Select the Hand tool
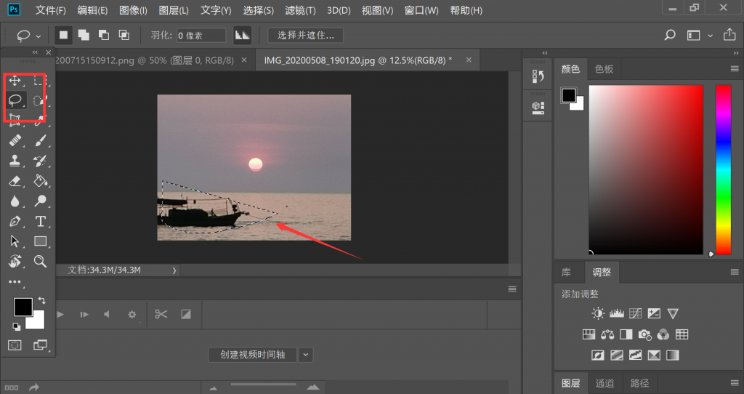Image resolution: width=744 pixels, height=394 pixels. (15, 261)
